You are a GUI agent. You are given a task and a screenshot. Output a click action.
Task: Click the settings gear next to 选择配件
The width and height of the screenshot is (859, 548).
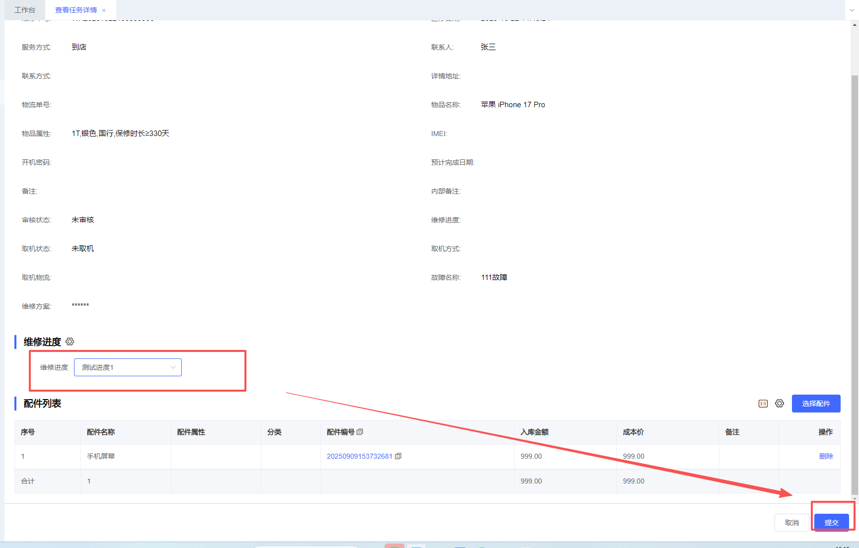coord(780,404)
